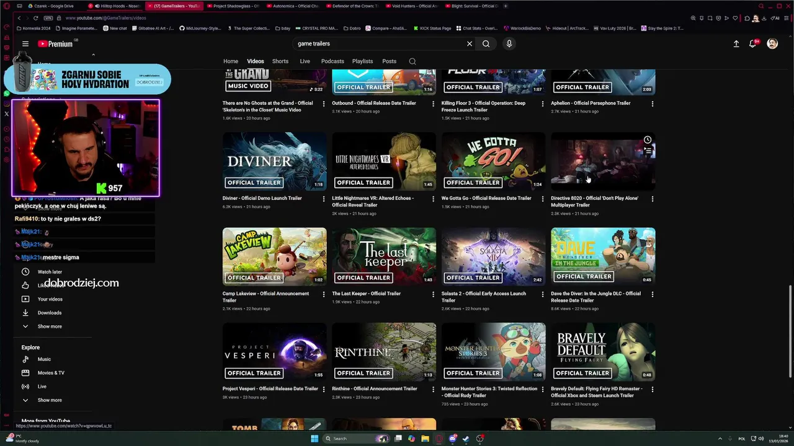This screenshot has height=446, width=794.
Task: Open Bravely Default Flying Fairy trailer title
Action: [597, 392]
